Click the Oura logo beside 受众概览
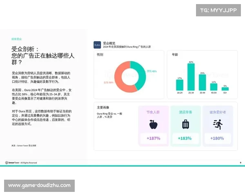 pyautogui.click(x=97, y=45)
